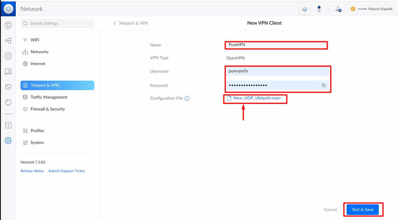The width and height of the screenshot is (398, 220).
Task: Click the Network 7.3.83 version text
Action: tap(33, 162)
